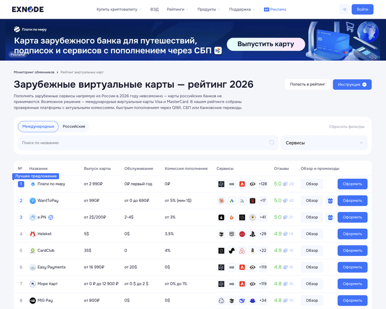Click the Heleket logo icon
386x309 pixels.
coord(33,234)
